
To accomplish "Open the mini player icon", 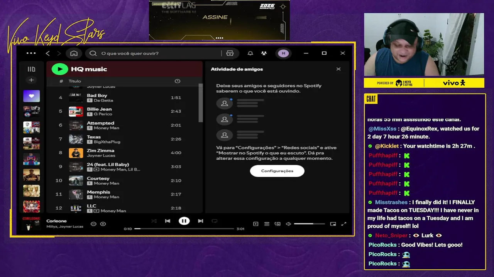I will (333, 224).
